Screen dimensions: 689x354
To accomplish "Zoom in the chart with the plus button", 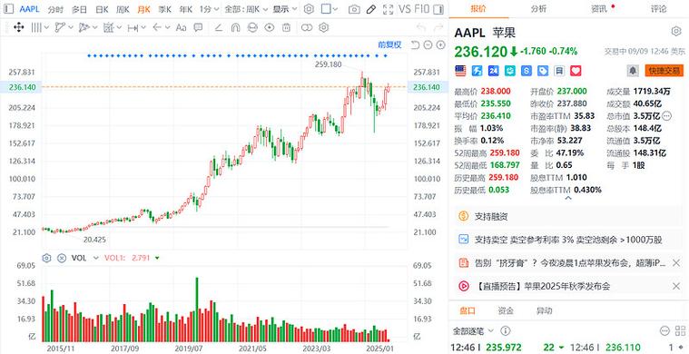I will 441,44.
